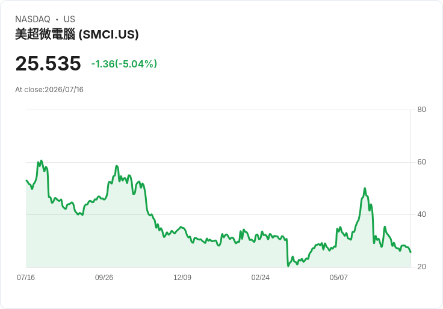The height and width of the screenshot is (309, 443).
Task: Click the 20 y-axis price label
Action: click(421, 267)
